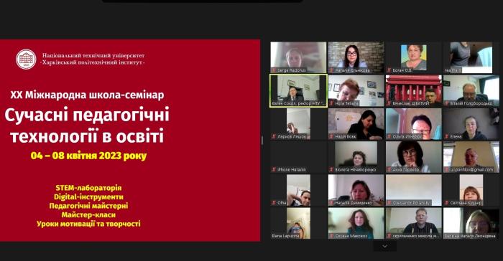Click slide title line 'технології в освіті'
Image resolution: width=503 pixels, height=261 pixels.
point(87,136)
